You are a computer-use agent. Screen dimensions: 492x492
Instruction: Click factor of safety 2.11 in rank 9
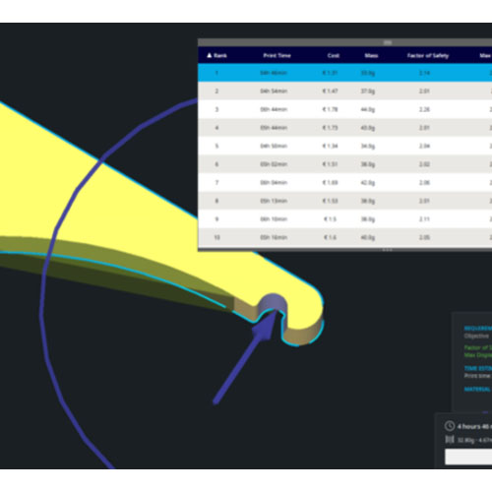(424, 219)
